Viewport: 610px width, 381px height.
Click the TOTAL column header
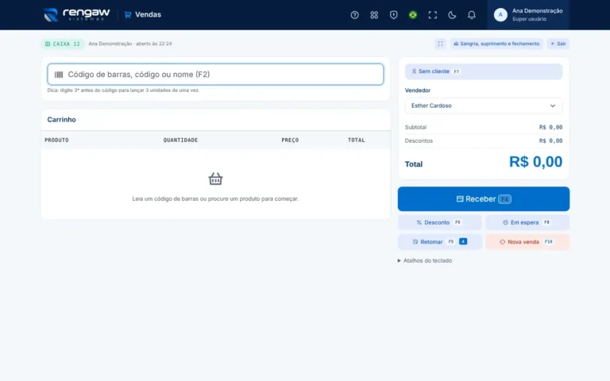(x=357, y=140)
